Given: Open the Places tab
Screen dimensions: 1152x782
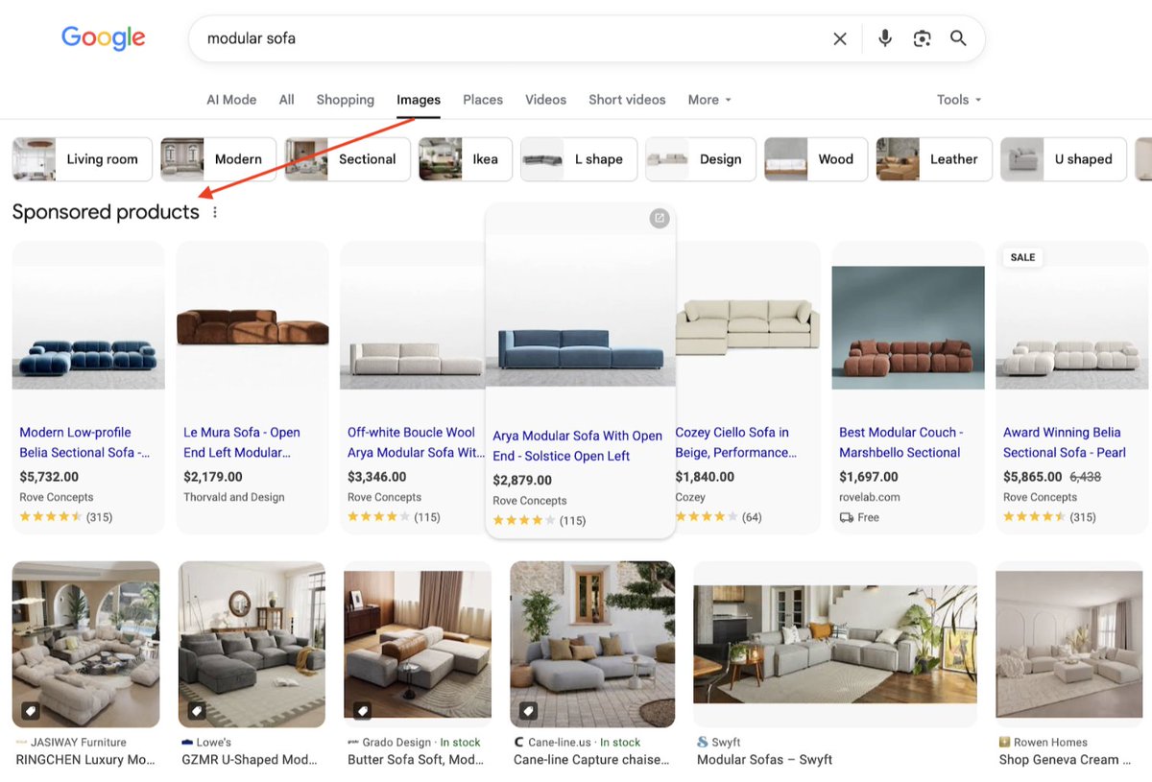Looking at the screenshot, I should pyautogui.click(x=483, y=100).
